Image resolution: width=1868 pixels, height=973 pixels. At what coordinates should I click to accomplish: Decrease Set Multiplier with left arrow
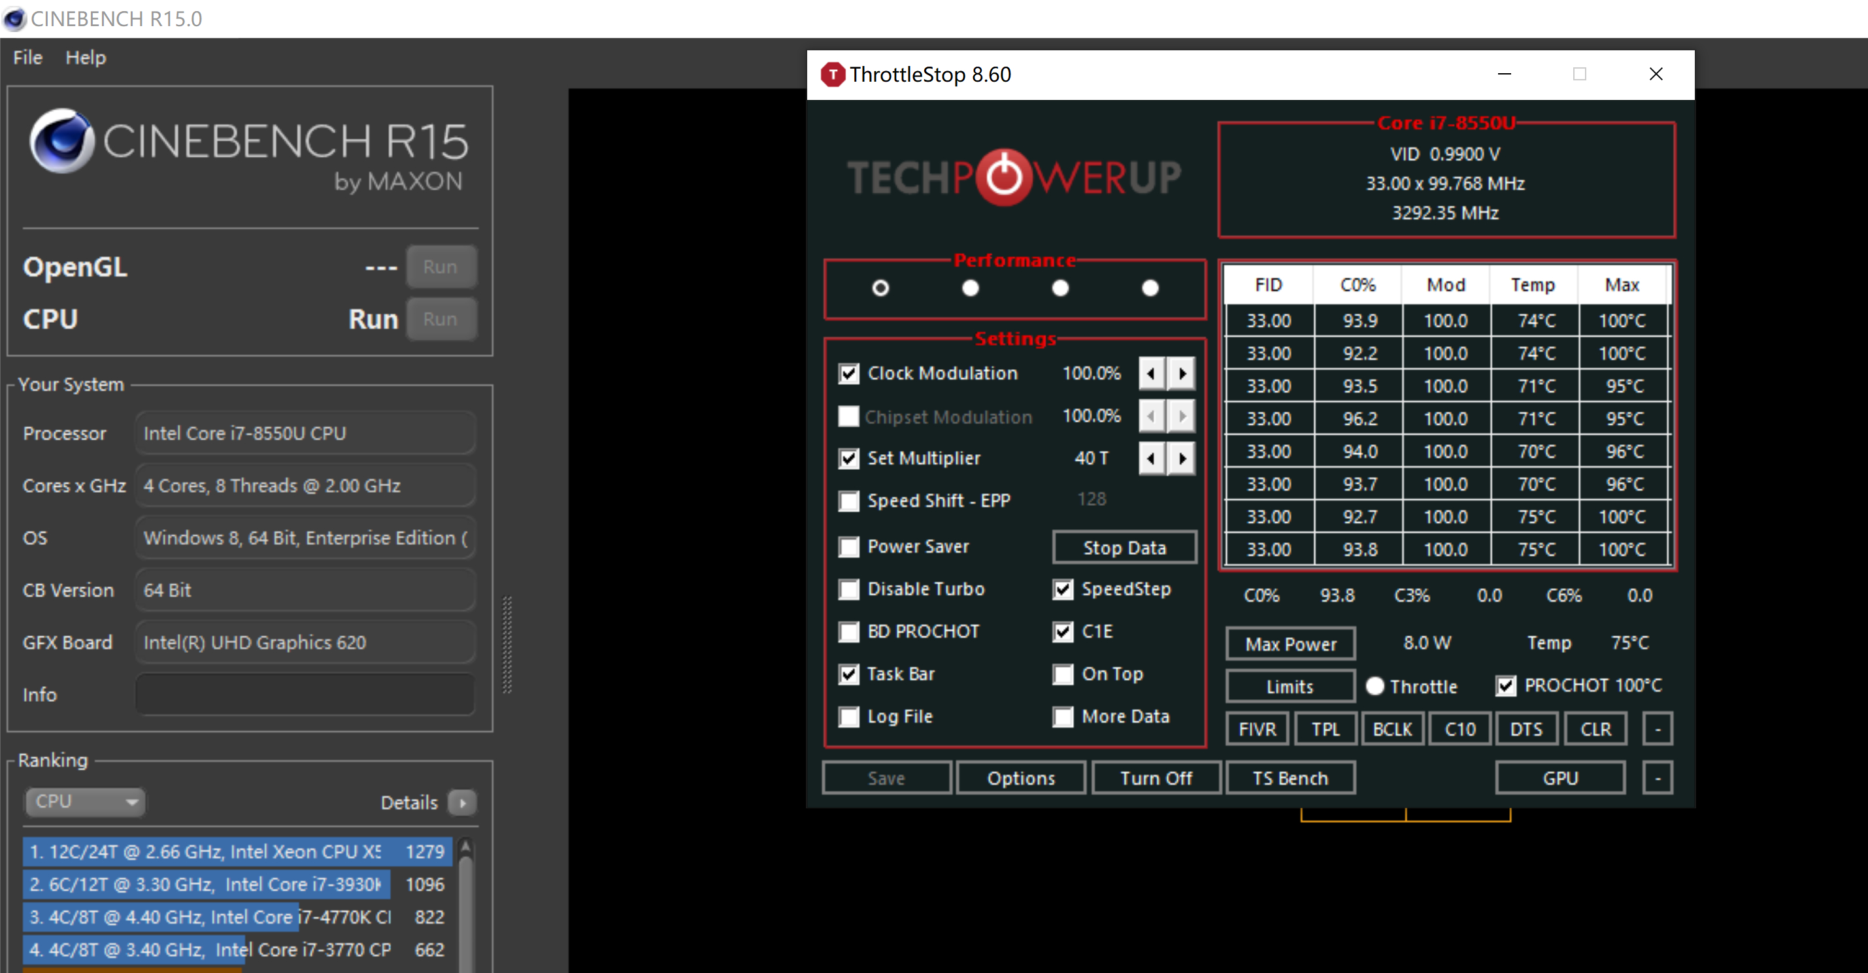pyautogui.click(x=1152, y=458)
